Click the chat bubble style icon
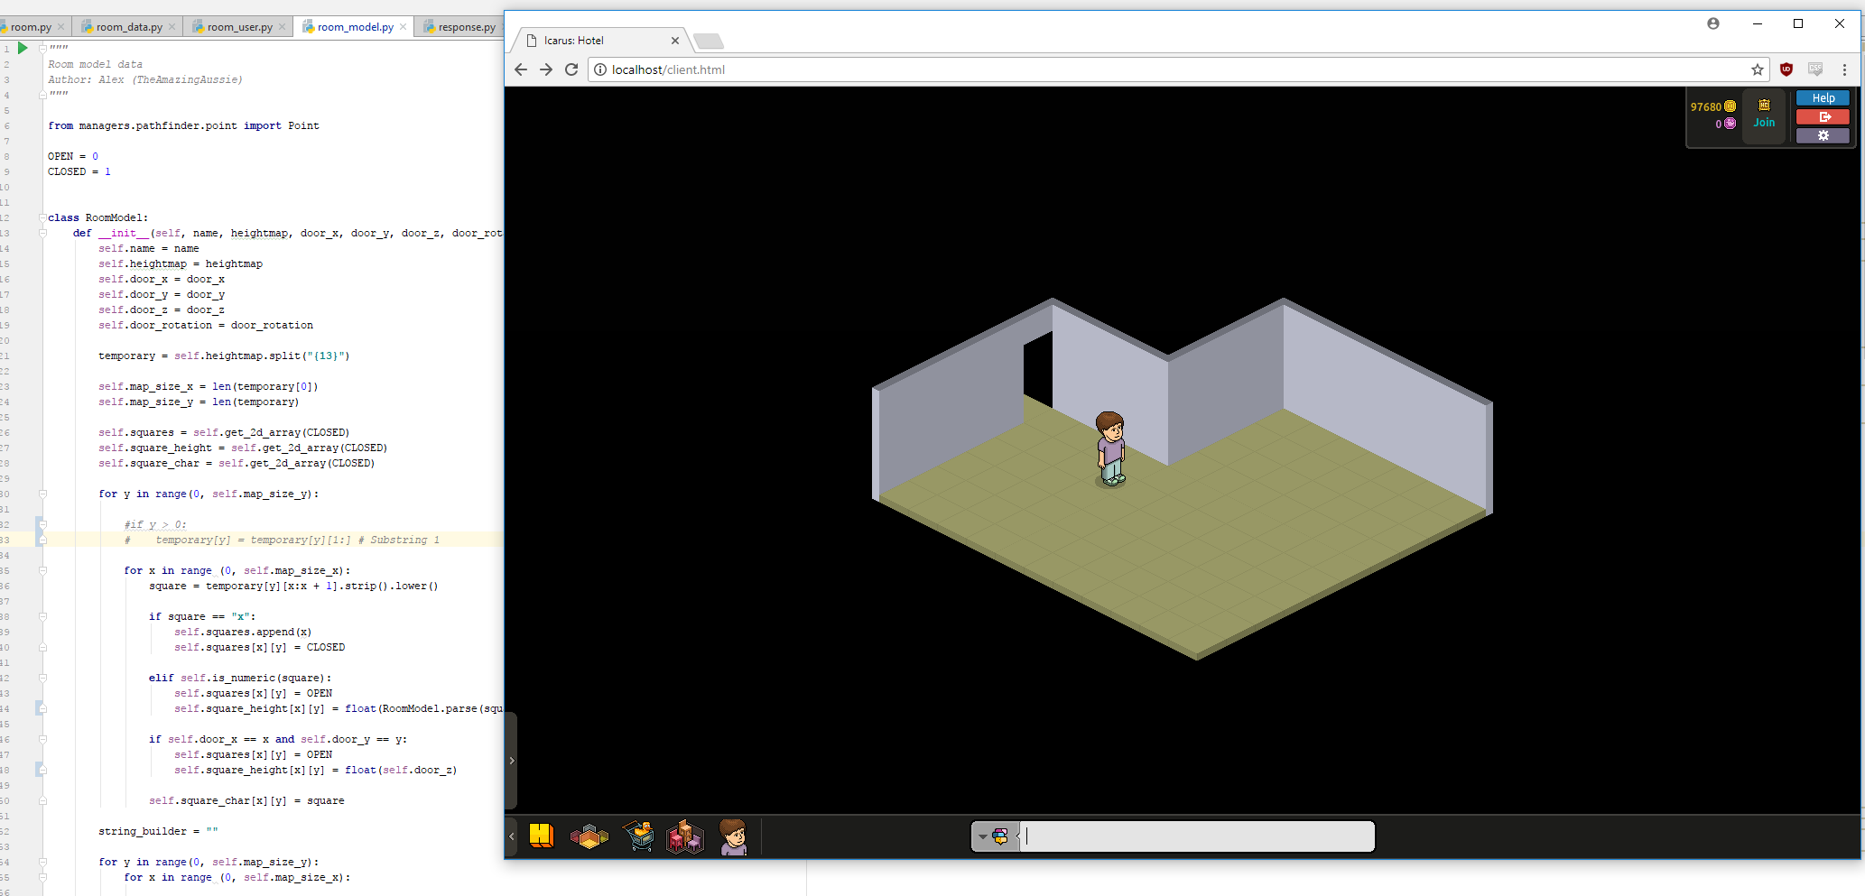 click(1000, 836)
